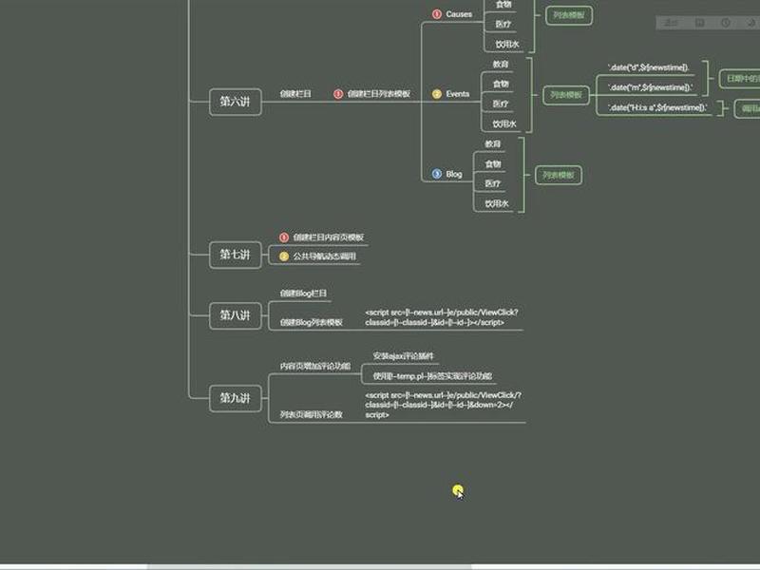
Task: Select 医疗 under the Blog branch
Action: [492, 183]
